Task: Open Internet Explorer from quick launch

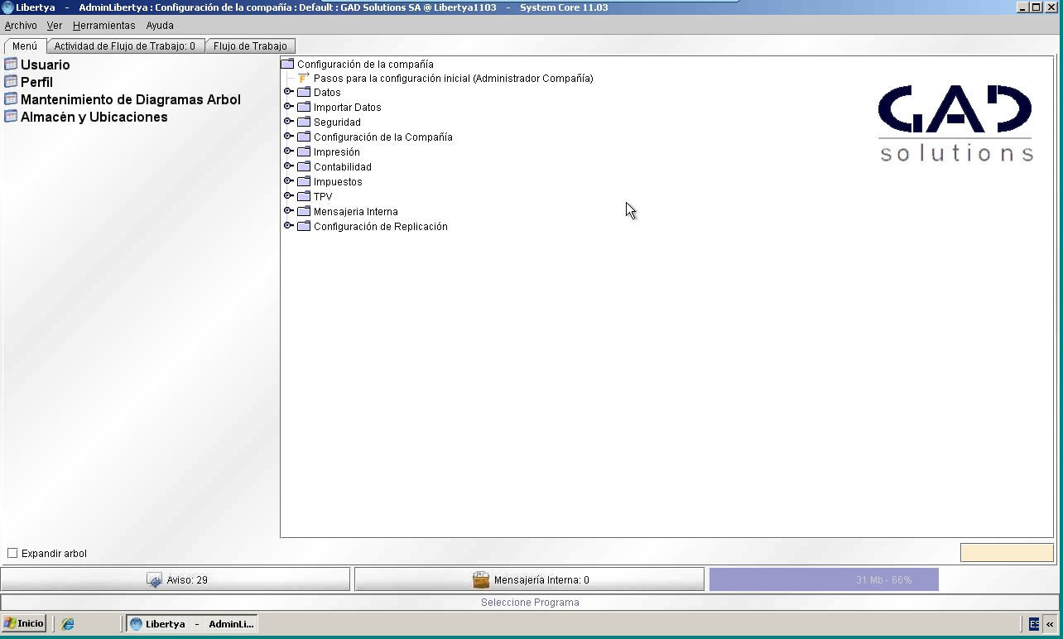Action: pos(68,624)
